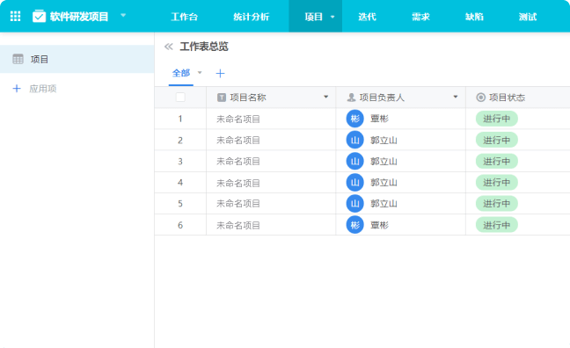Image resolution: width=570 pixels, height=348 pixels.
Task: Click 郭立山 avatar in row 2
Action: (354, 140)
